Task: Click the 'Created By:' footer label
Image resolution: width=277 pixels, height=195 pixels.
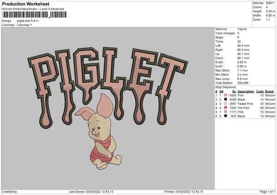Action: 10,192
